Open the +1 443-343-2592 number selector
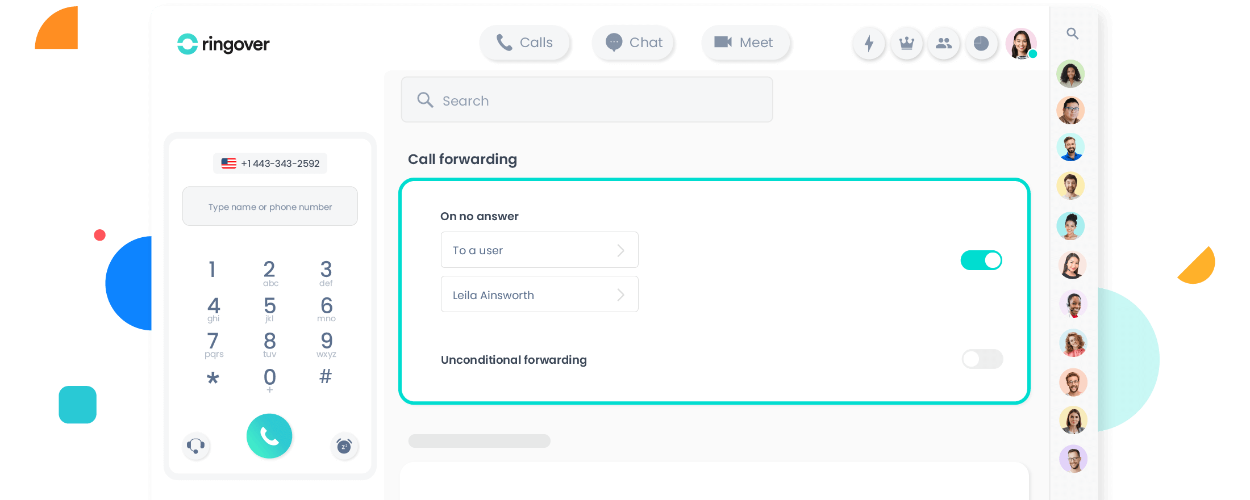Image resolution: width=1250 pixels, height=500 pixels. (x=270, y=163)
